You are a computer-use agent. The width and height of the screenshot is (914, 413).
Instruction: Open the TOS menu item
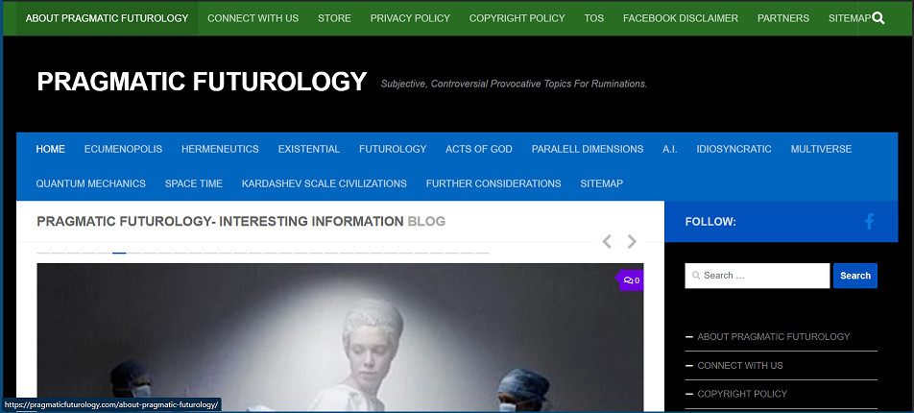[x=594, y=18]
